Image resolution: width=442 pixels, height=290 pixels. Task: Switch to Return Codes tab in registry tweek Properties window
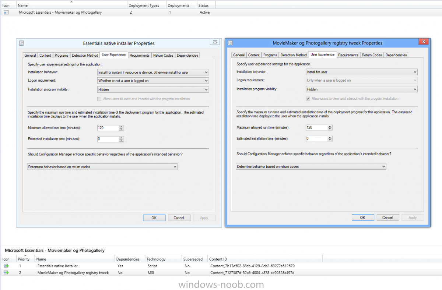[x=372, y=55]
